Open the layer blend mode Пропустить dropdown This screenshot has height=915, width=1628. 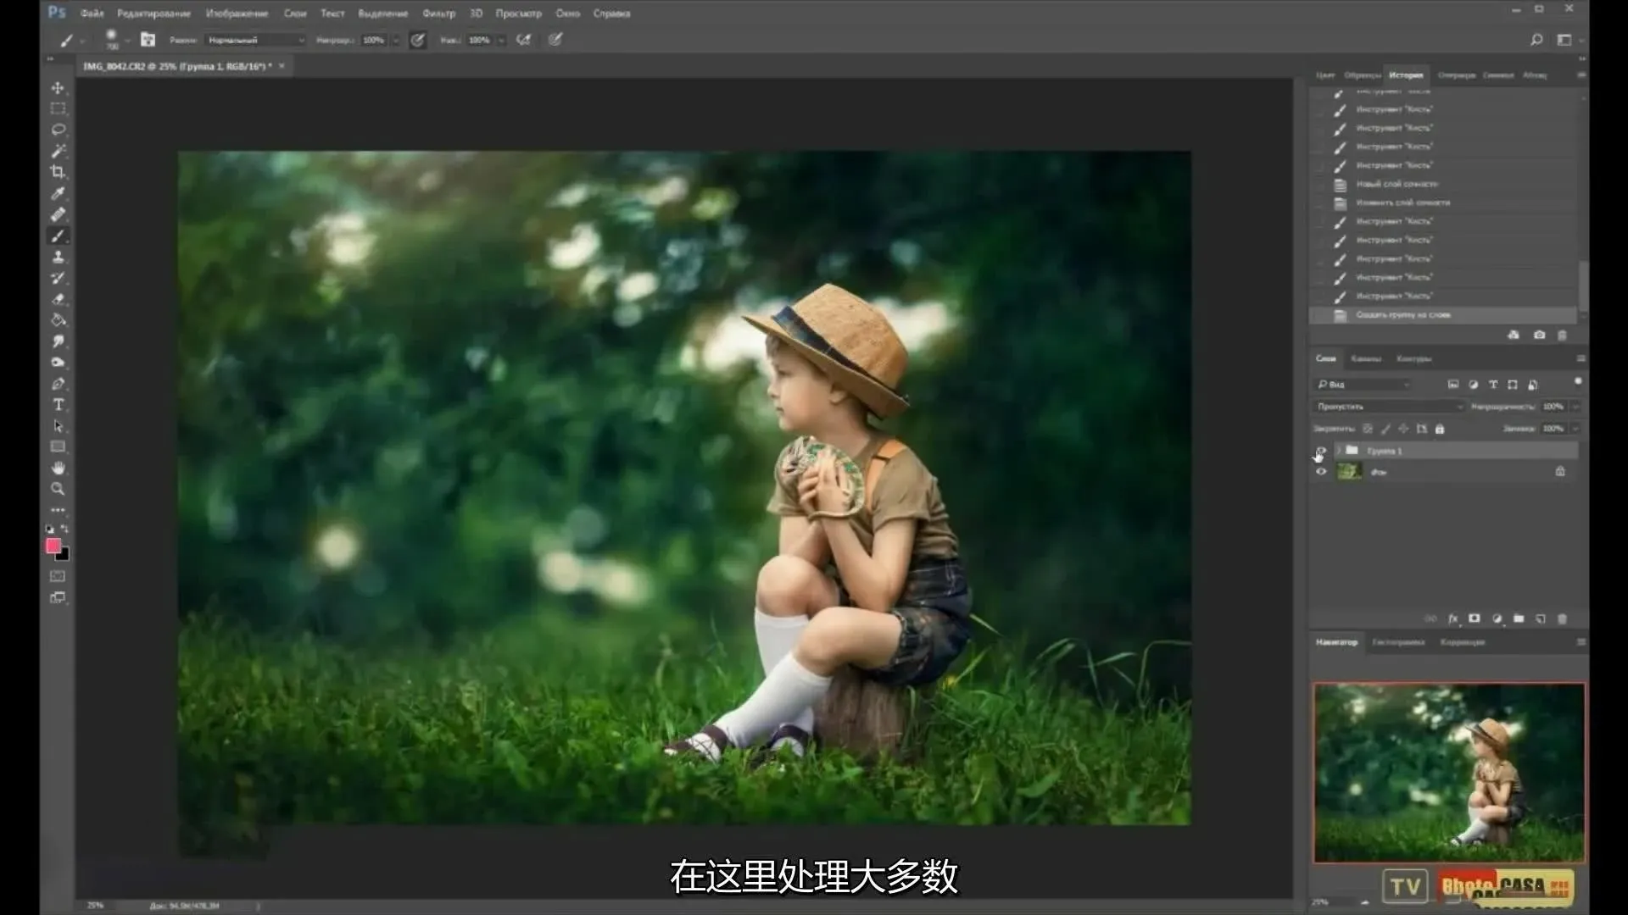1389,407
